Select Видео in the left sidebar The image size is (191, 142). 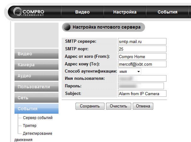[x=36, y=54]
